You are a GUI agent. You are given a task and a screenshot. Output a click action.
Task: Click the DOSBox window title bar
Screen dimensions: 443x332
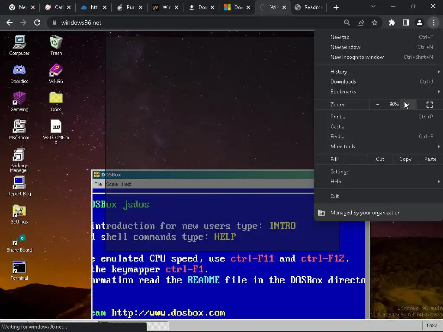coord(203,175)
